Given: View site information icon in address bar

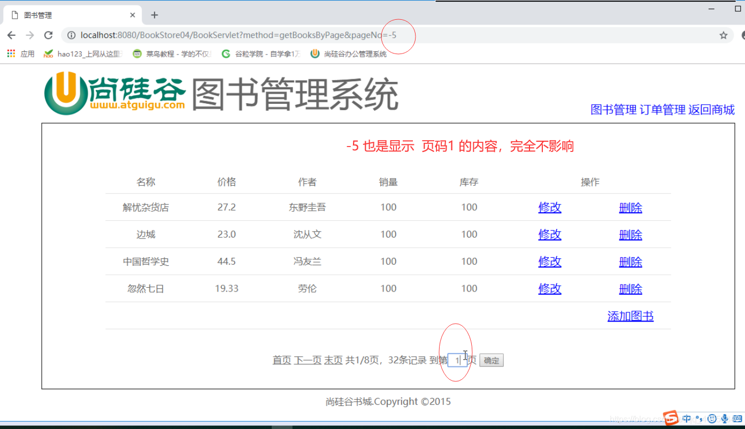Looking at the screenshot, I should click(72, 35).
